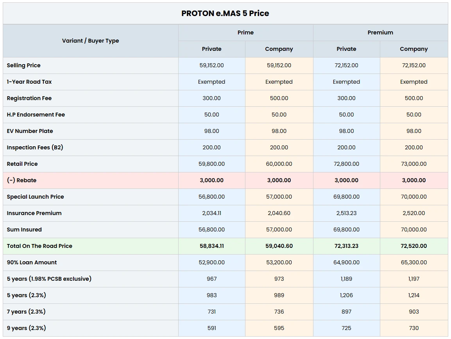The width and height of the screenshot is (451, 339).
Task: Select the Insurance Premium value 2,513.23
Action: point(346,213)
